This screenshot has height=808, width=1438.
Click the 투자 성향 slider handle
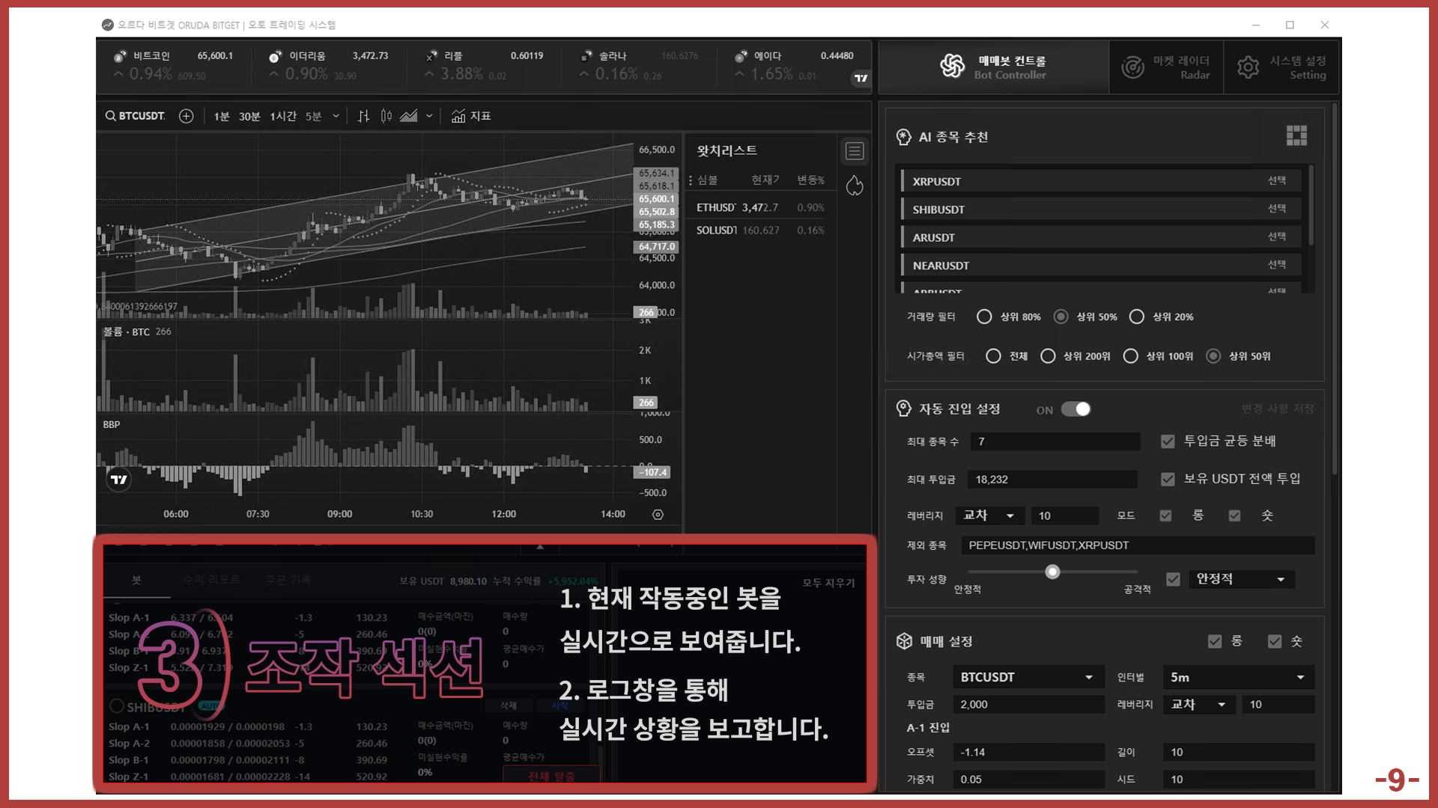click(1052, 572)
